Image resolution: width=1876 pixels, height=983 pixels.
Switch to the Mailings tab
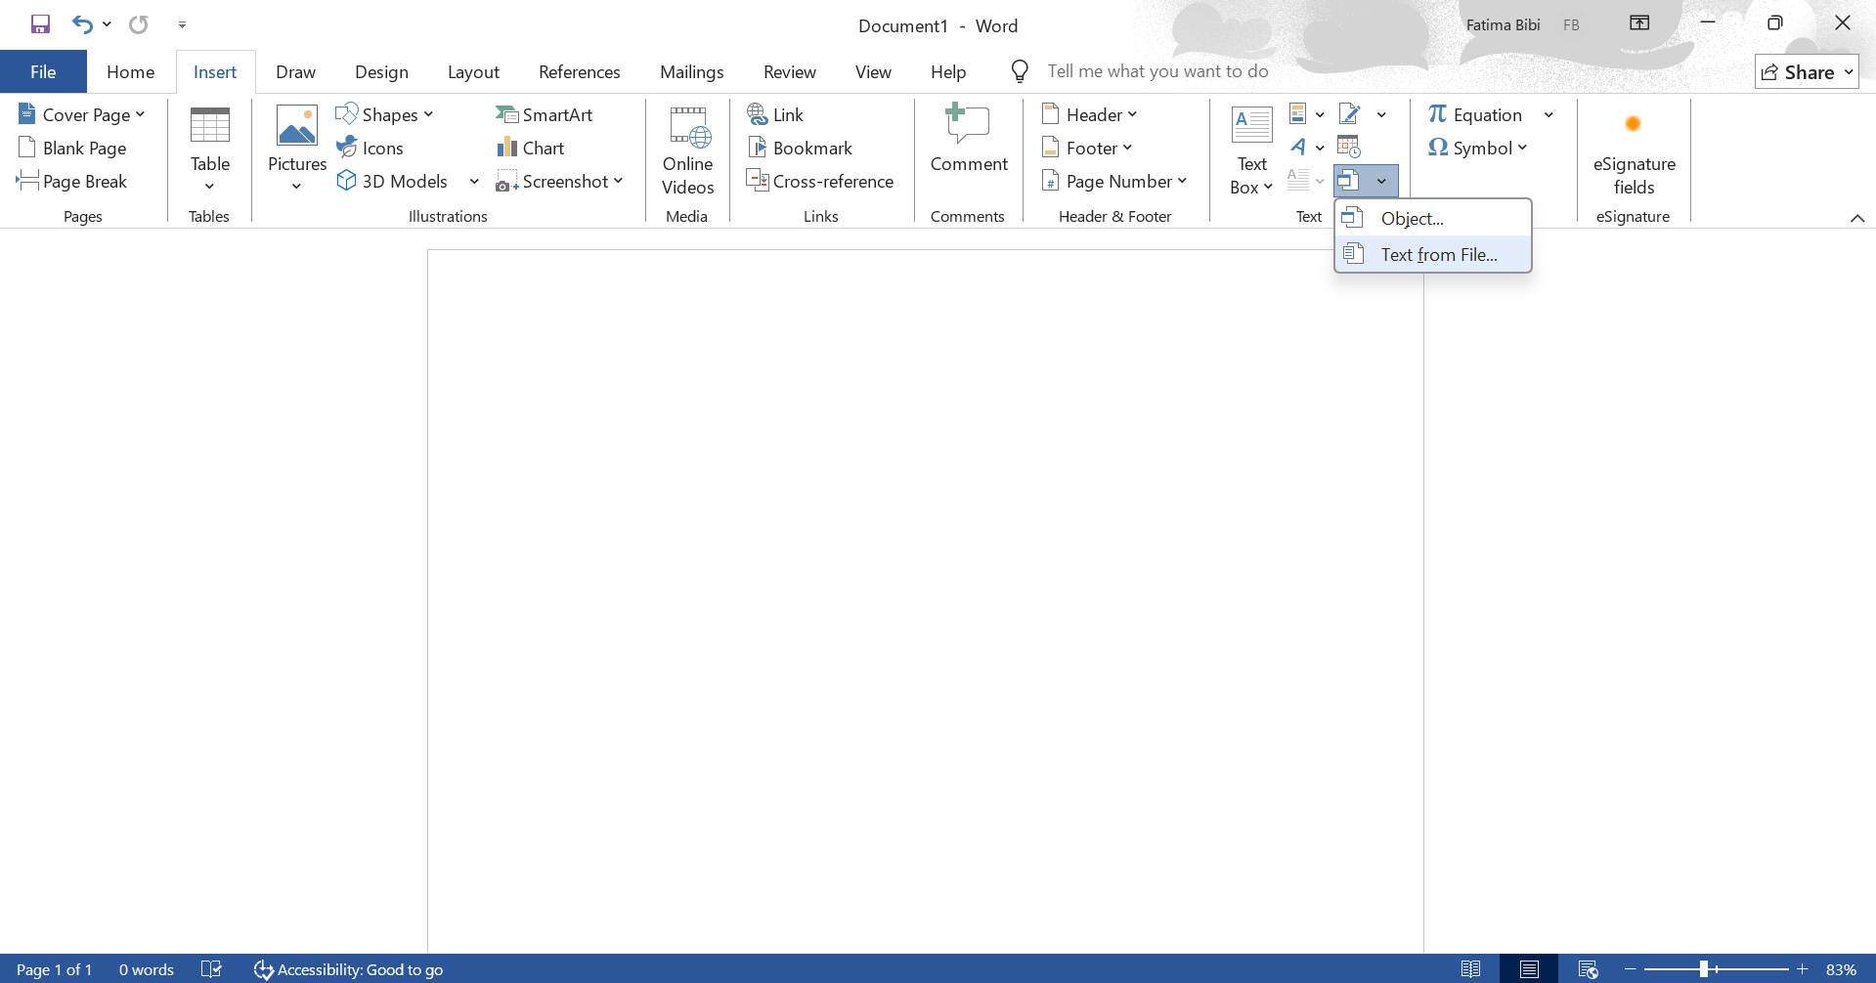tap(692, 71)
